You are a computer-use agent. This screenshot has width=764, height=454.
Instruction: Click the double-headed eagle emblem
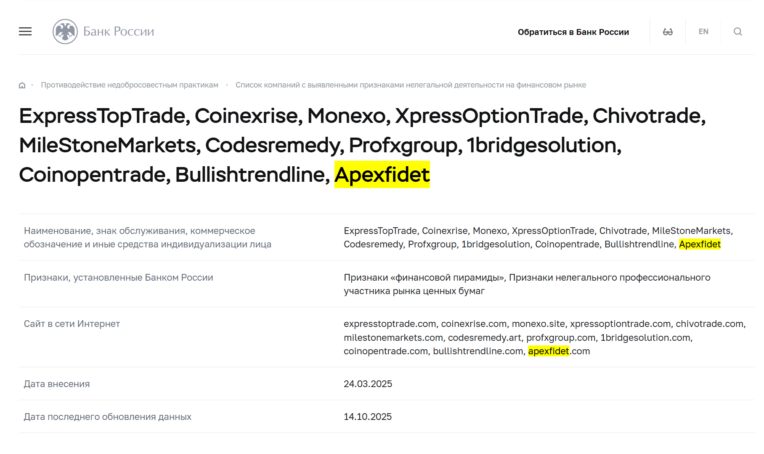click(x=66, y=31)
